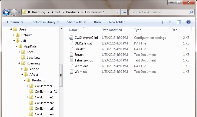Click the Refresh icon beside address bar
The image size is (197, 117).
point(124,12)
